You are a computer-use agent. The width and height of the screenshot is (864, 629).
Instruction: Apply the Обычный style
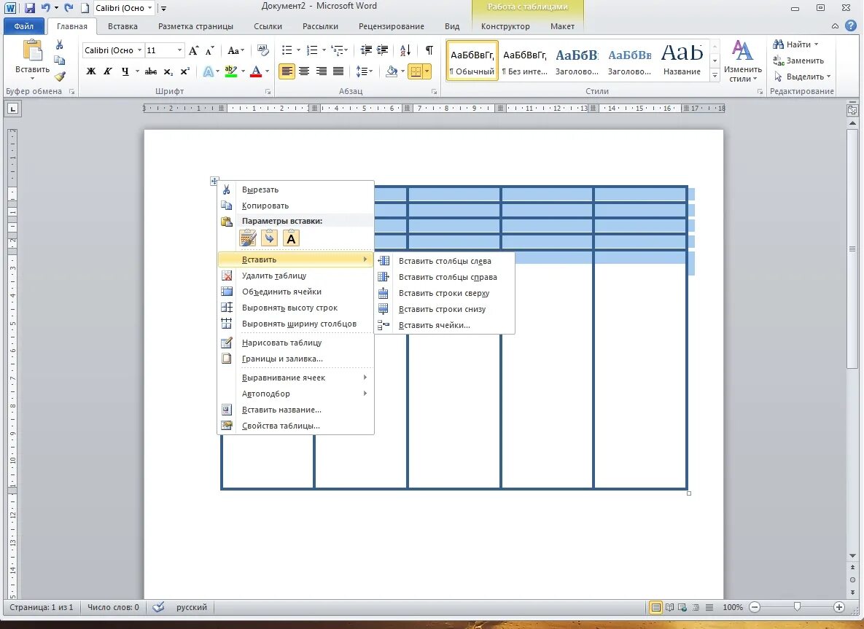click(x=472, y=60)
